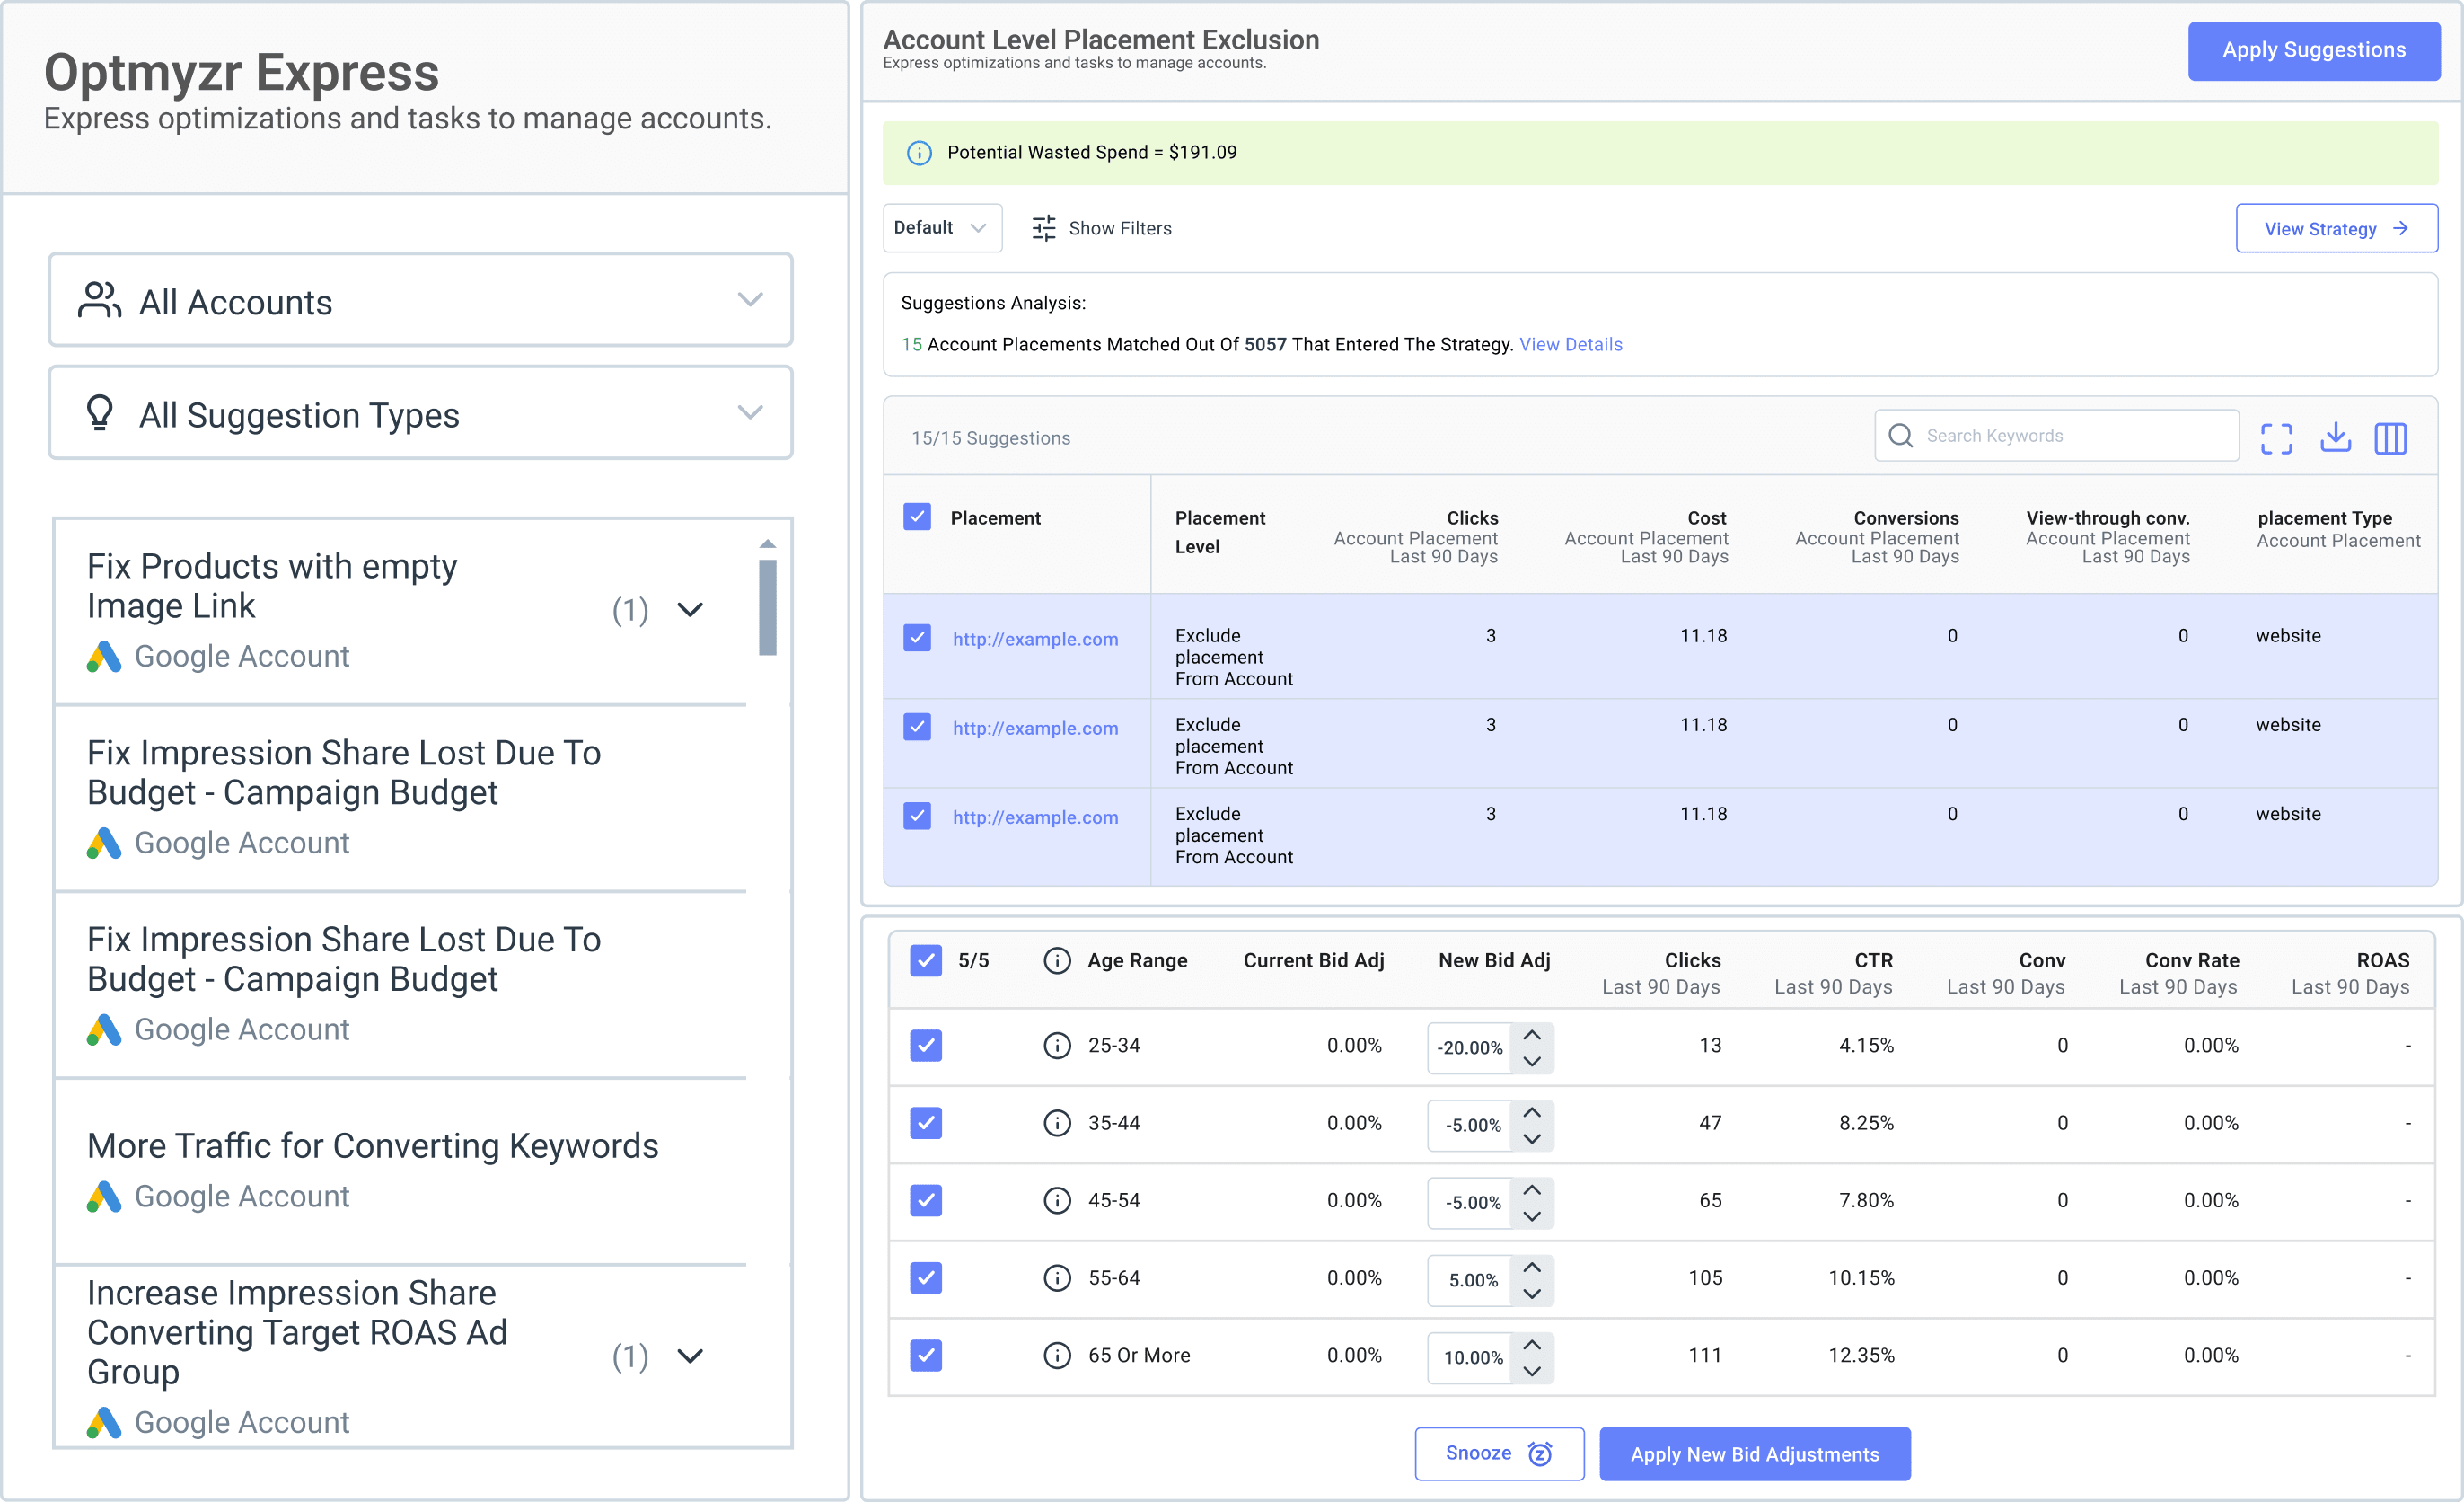Image resolution: width=2464 pixels, height=1502 pixels.
Task: Snooze the bid adjustment suggestions
Action: (x=1499, y=1453)
